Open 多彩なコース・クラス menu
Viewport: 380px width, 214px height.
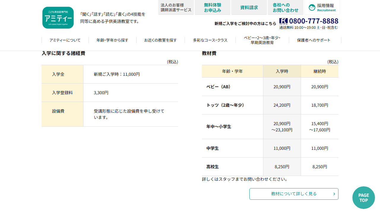pyautogui.click(x=210, y=40)
